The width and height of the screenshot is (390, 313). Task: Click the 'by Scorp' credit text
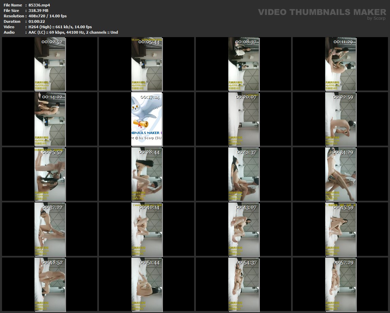pyautogui.click(x=376, y=18)
